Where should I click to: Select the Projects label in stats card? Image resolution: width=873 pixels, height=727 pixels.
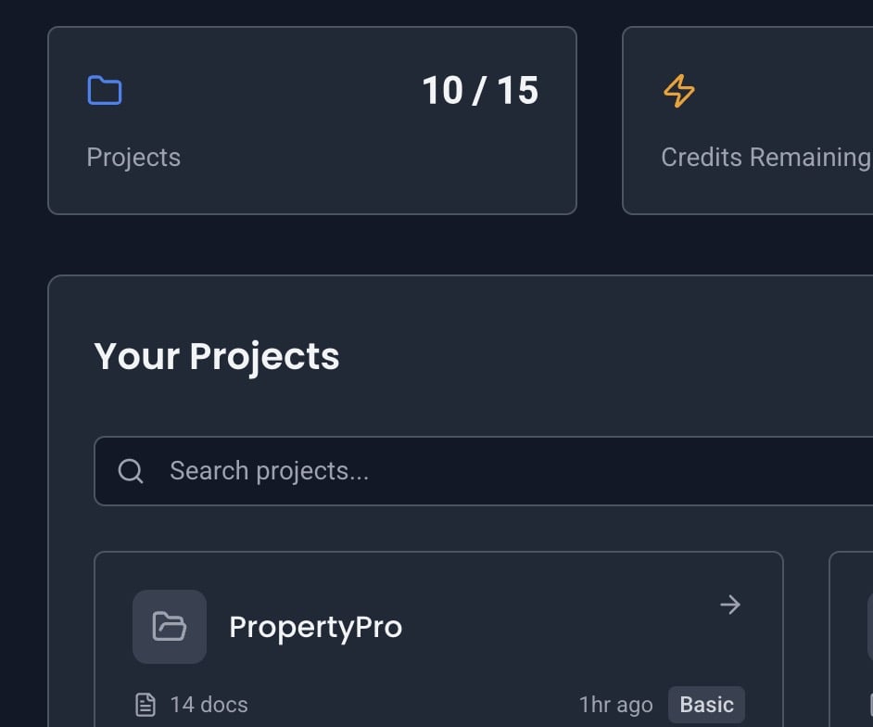pyautogui.click(x=133, y=158)
